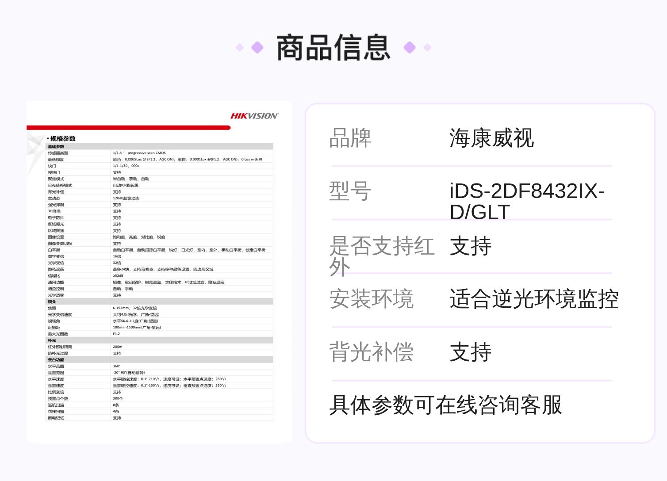
Task: Click the value '120dB超宽动态'
Action: coord(126,198)
